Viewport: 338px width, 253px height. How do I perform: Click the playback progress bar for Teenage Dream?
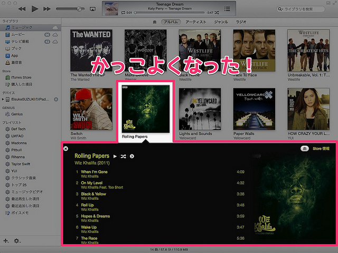[169, 13]
